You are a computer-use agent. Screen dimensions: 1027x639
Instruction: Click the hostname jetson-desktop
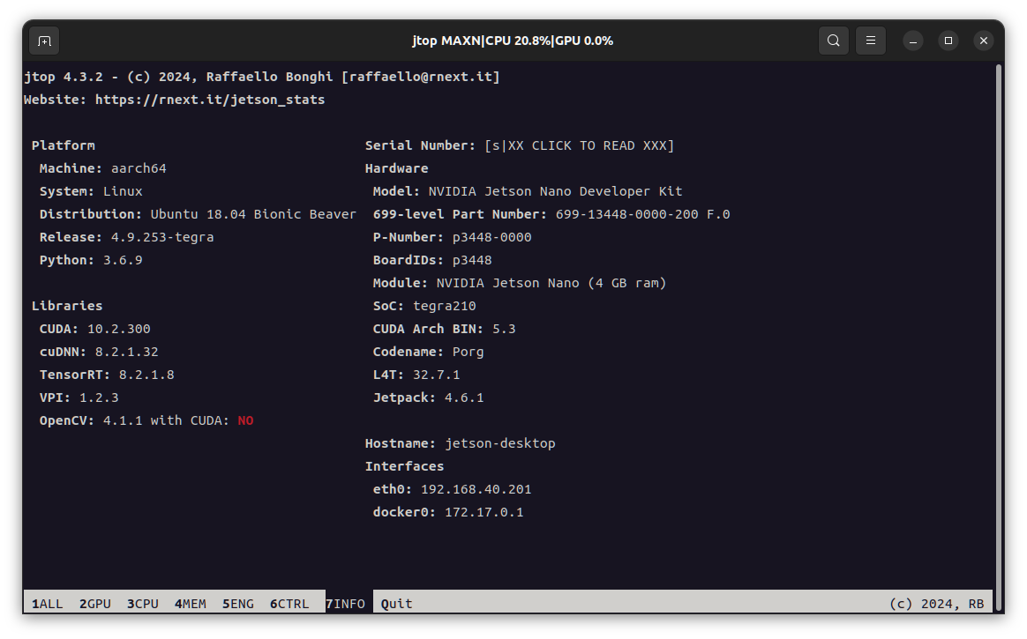point(499,443)
